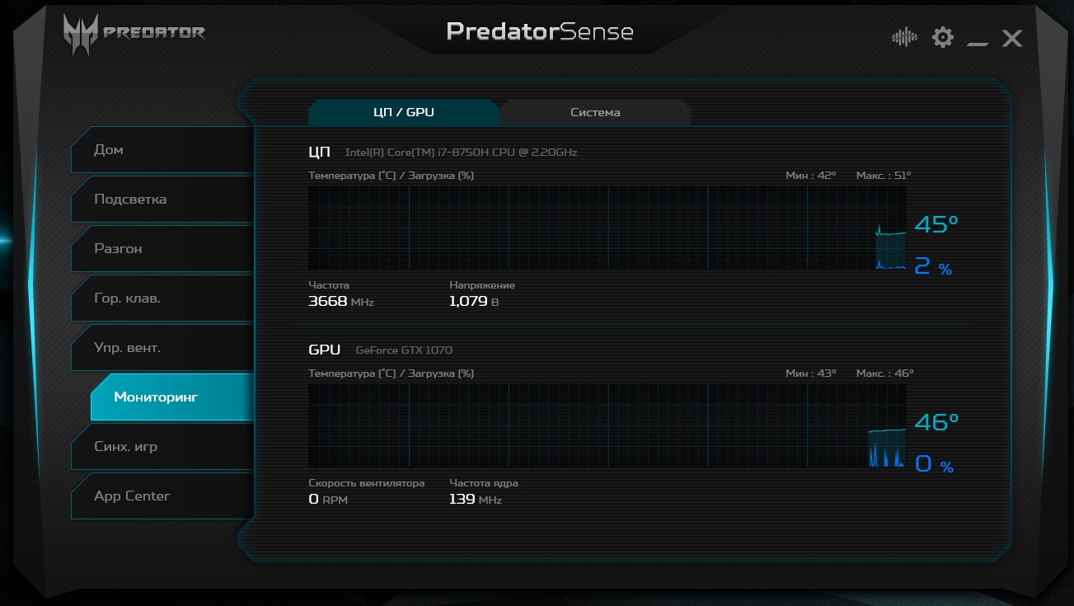The image size is (1074, 606).
Task: Click the 3668 MHz frequency value
Action: (x=341, y=302)
